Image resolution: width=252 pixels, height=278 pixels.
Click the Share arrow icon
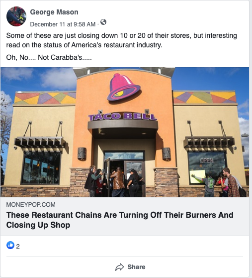(120, 267)
